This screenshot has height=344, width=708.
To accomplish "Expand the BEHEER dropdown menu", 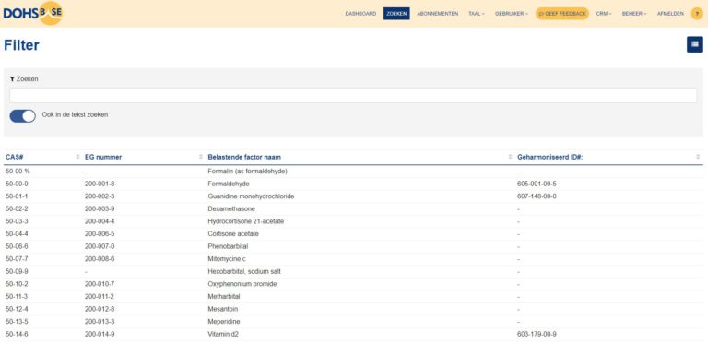I will tap(634, 14).
